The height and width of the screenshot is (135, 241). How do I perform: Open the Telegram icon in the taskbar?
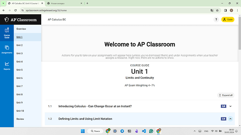(x=122, y=131)
